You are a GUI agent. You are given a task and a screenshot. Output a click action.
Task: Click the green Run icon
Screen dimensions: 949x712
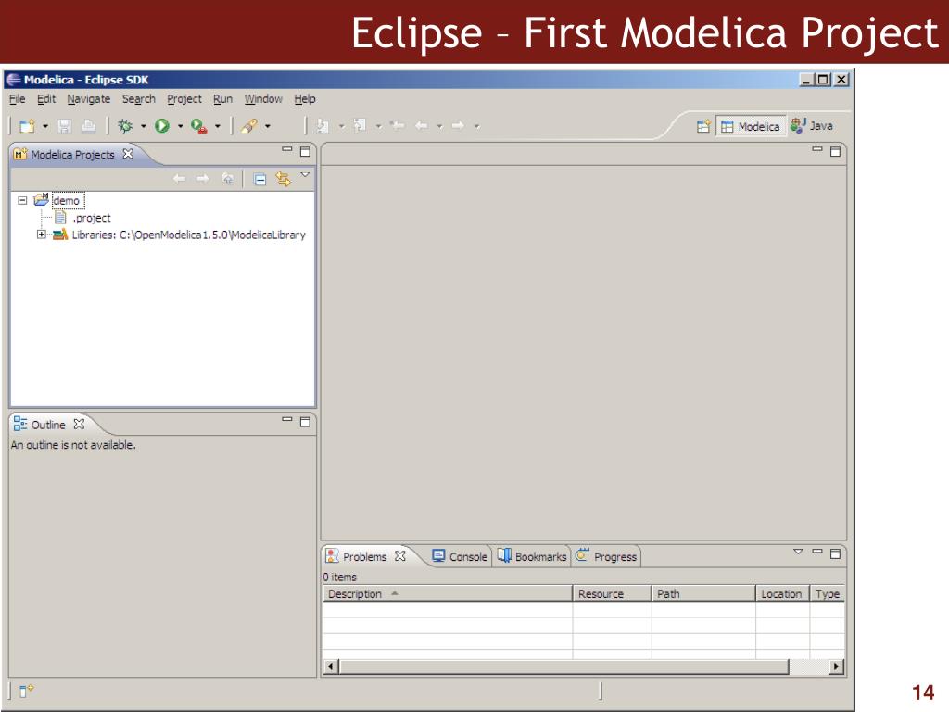point(161,126)
